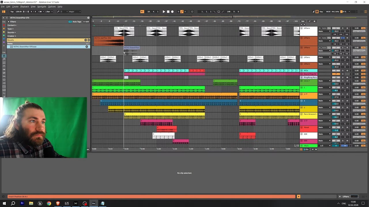369x207 pixels.
Task: Set first Lifters track monitor to Auto
Action: (x=324, y=28)
